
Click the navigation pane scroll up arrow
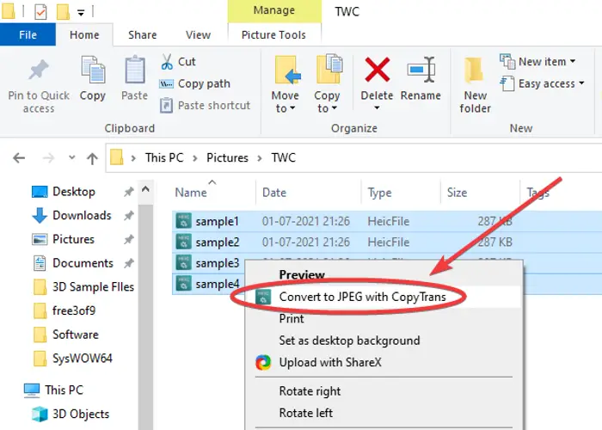tap(145, 190)
